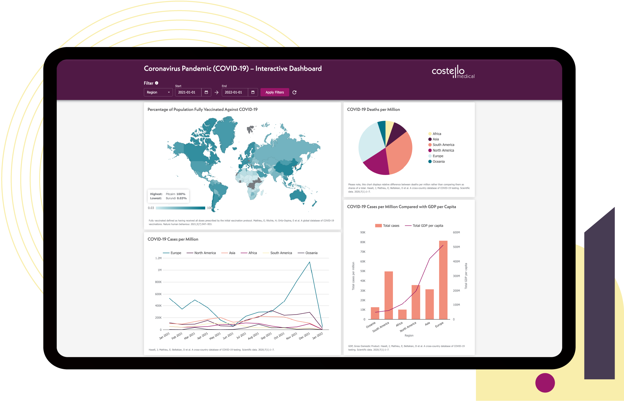Toggle Oceania in the deaths pie legend

pos(438,162)
